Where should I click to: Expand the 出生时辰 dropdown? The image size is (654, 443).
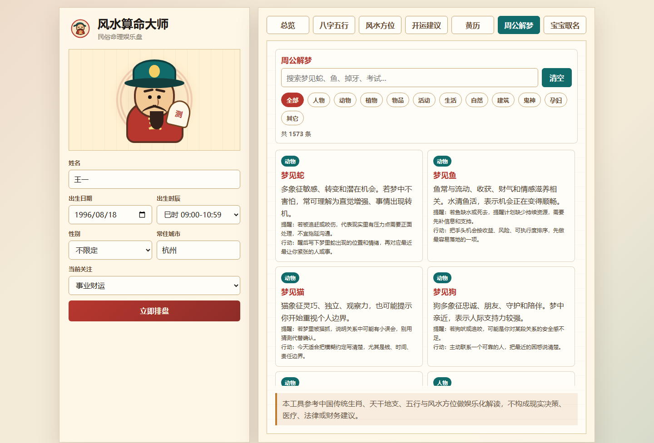click(x=198, y=215)
